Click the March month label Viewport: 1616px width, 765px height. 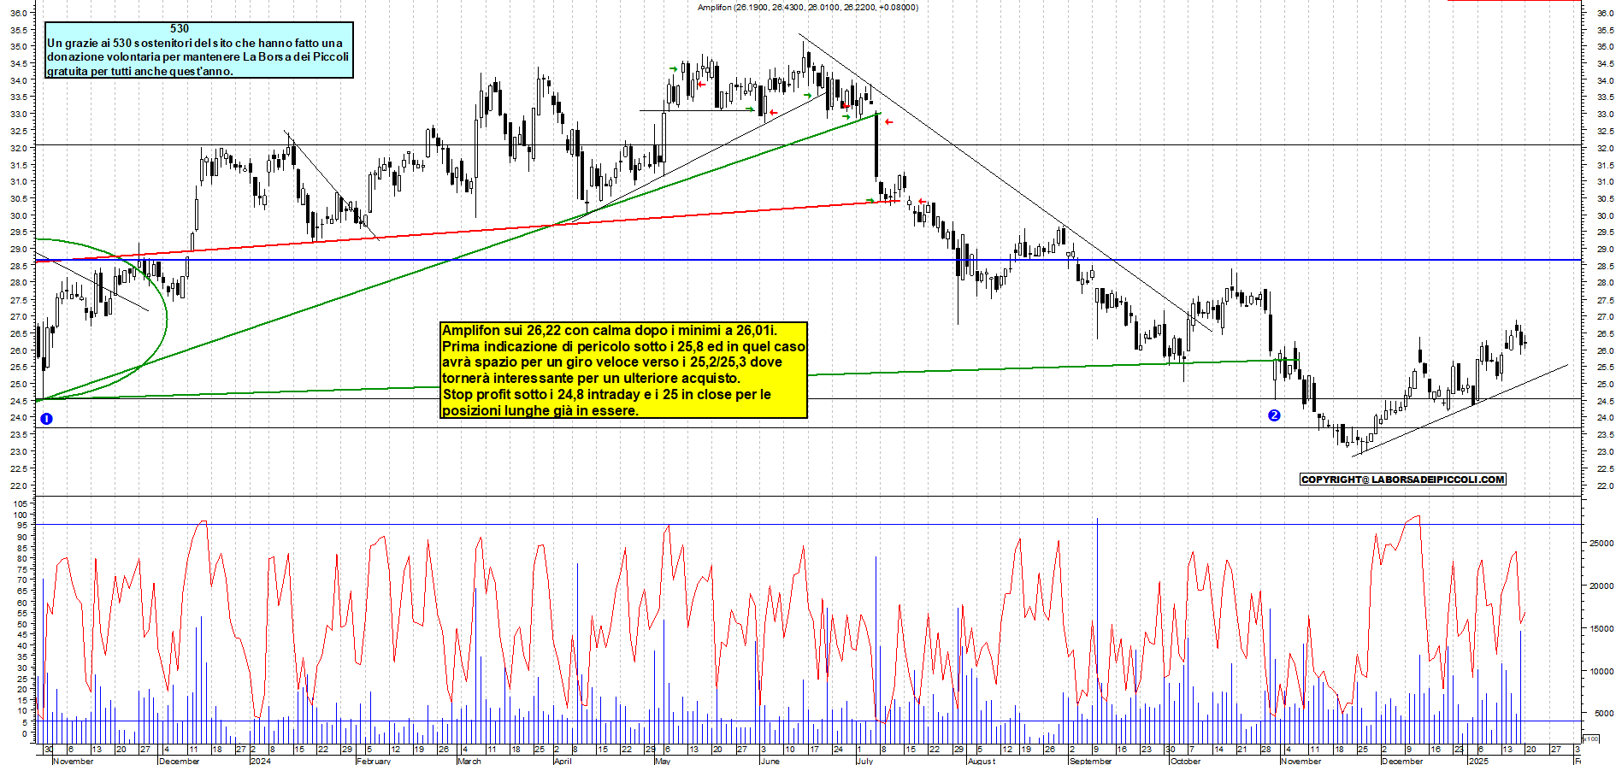click(x=469, y=761)
